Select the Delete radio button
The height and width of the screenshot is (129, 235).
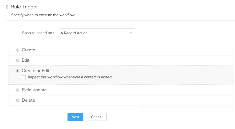[17, 100]
